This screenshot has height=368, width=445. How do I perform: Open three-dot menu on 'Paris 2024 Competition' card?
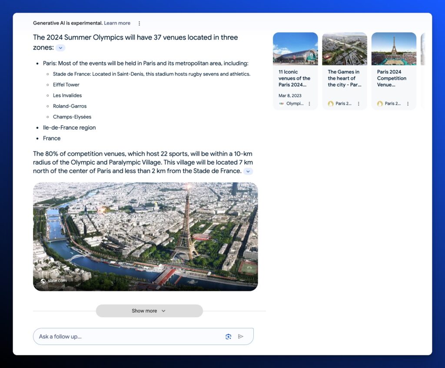click(408, 104)
